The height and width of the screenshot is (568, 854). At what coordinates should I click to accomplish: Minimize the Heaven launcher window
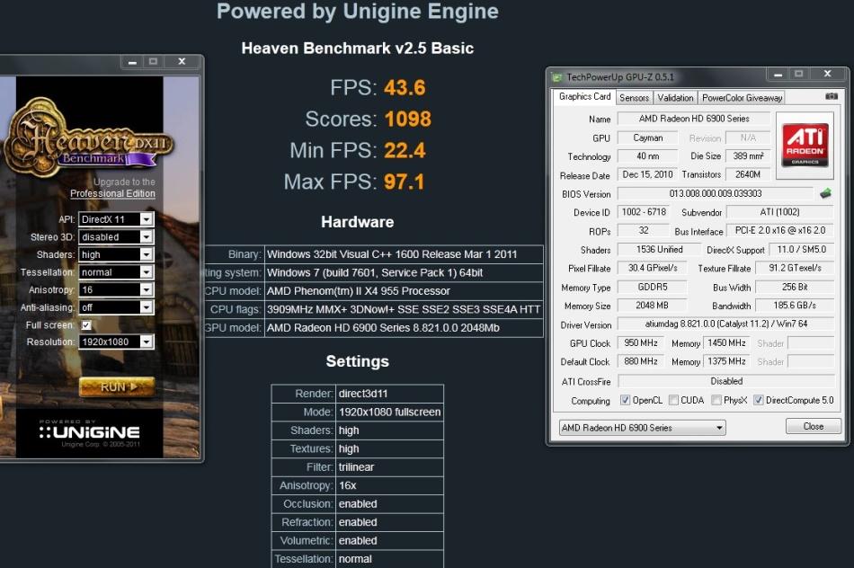132,62
